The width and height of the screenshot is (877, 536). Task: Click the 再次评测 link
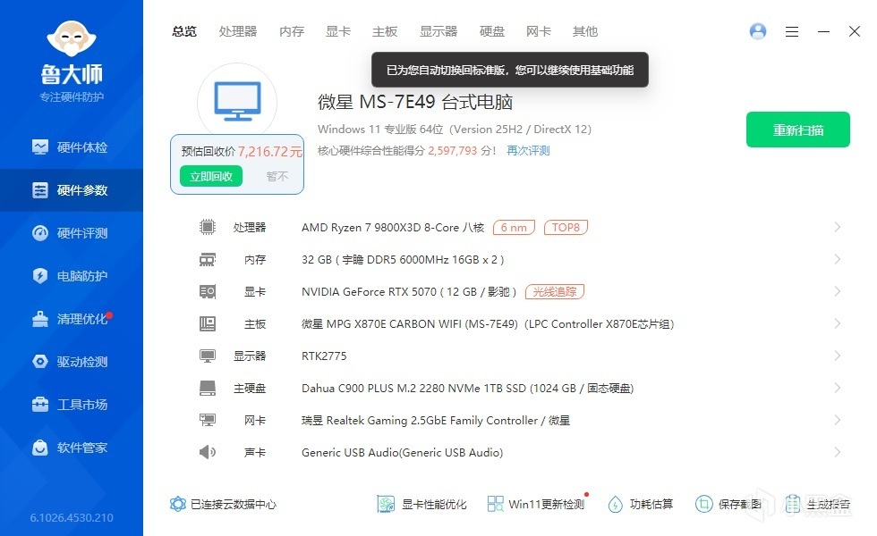pos(528,151)
